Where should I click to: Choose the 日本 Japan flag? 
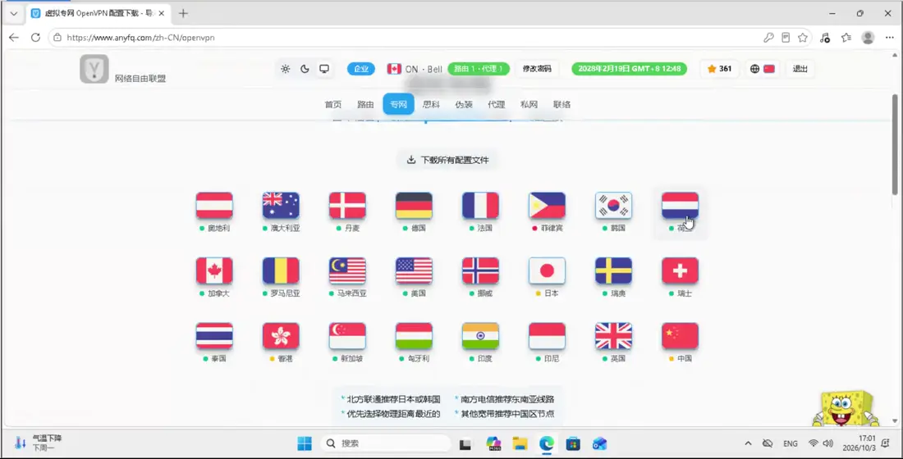[x=547, y=271]
